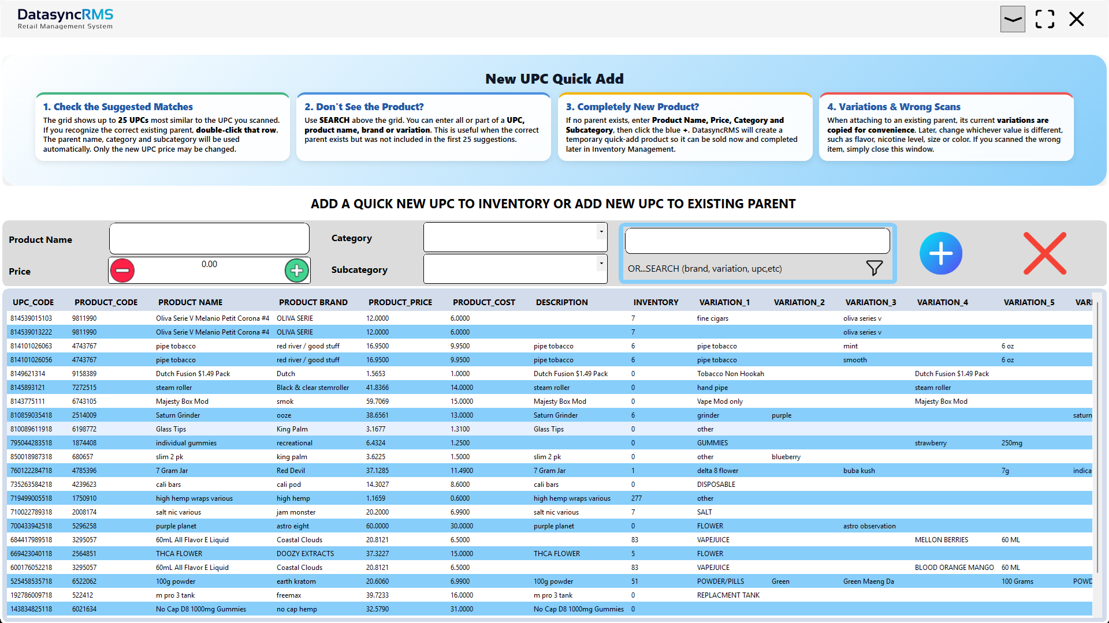1109x623 pixels.
Task: Click the price value 0.00 field
Action: [x=209, y=264]
